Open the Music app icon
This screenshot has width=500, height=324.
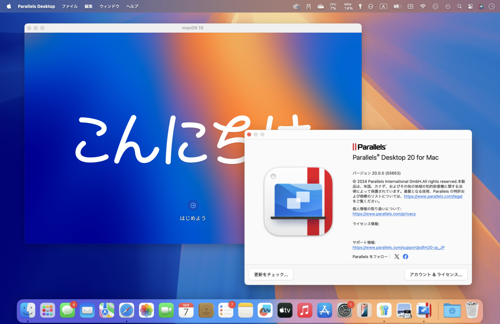(305, 310)
